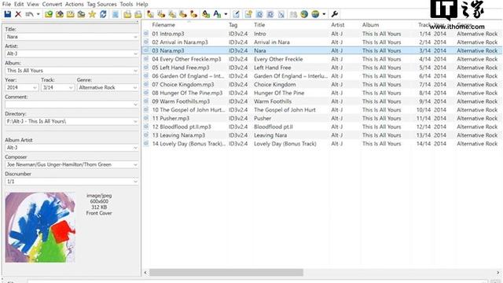Sort by the Filename column header
The width and height of the screenshot is (503, 283).
(163, 24)
